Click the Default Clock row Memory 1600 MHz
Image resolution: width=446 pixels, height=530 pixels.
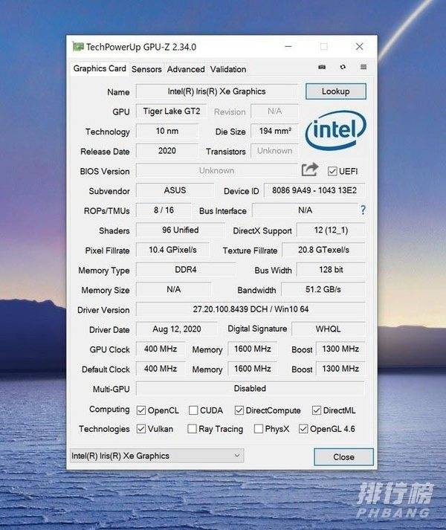pos(253,369)
